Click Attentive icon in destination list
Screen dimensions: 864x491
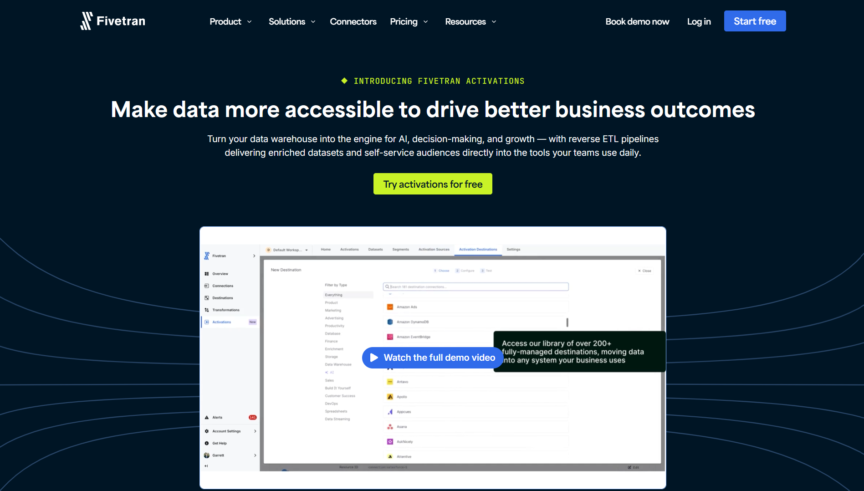[x=390, y=456]
